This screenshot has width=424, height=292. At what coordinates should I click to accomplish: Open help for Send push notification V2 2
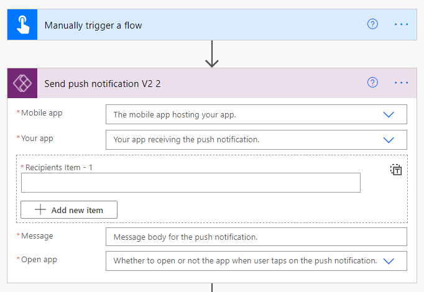point(372,83)
